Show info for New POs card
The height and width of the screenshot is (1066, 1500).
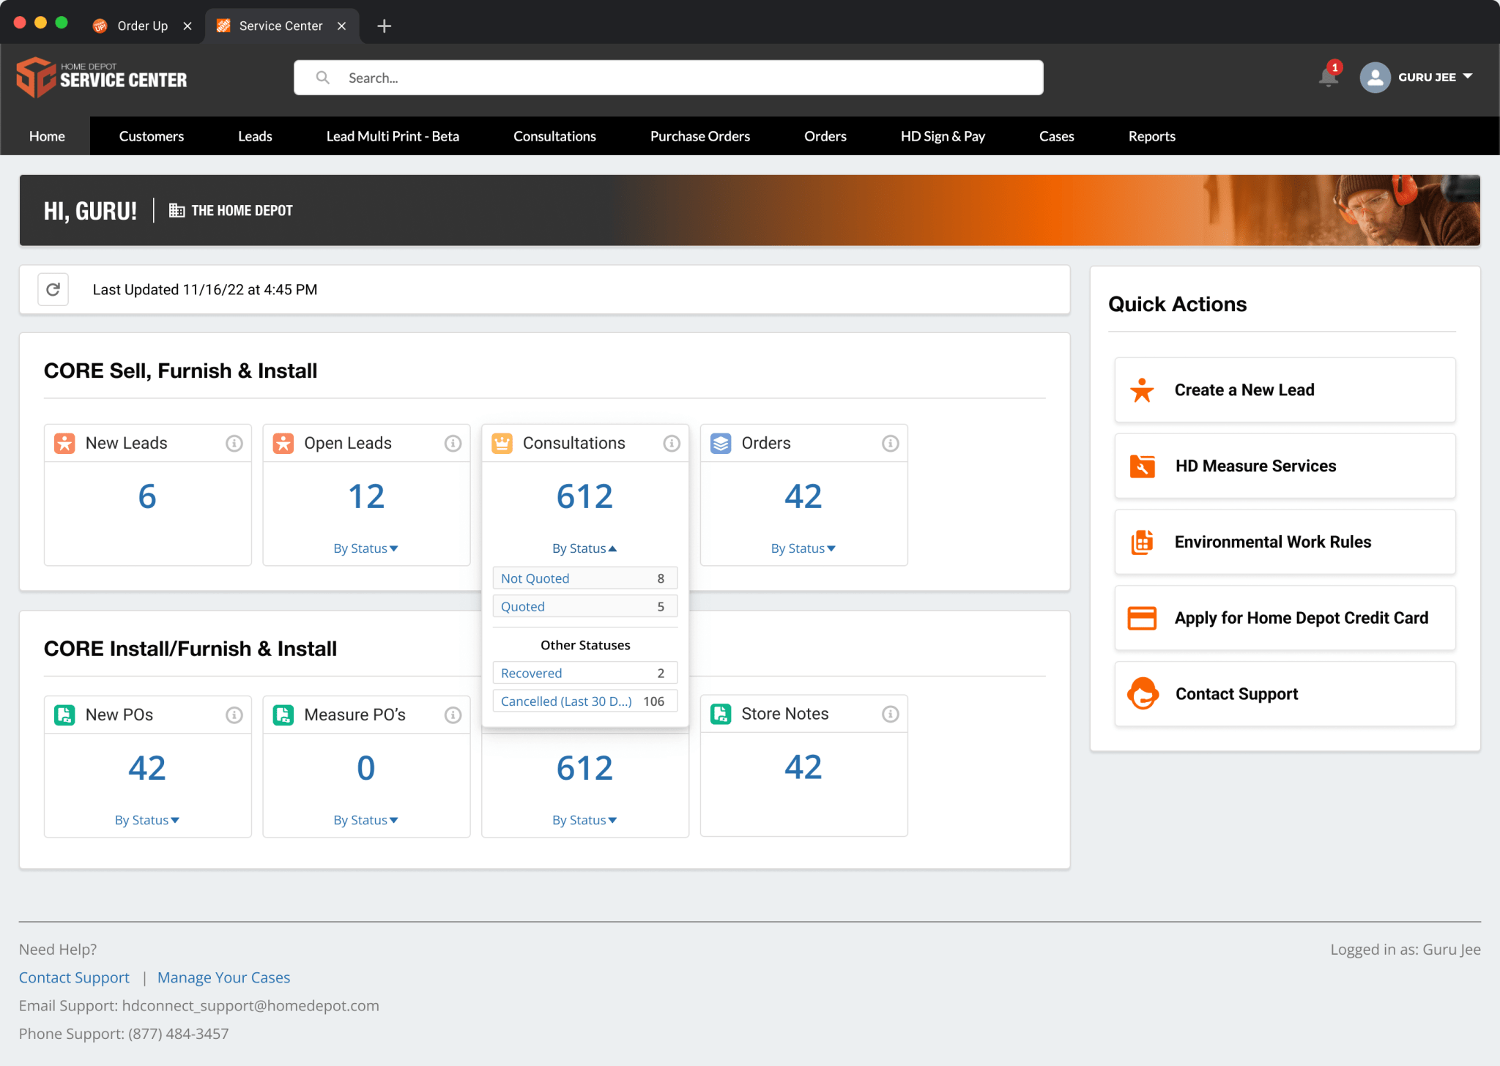click(x=234, y=715)
